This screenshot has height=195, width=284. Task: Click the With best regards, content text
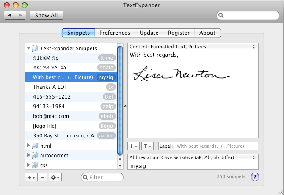[x=154, y=55]
